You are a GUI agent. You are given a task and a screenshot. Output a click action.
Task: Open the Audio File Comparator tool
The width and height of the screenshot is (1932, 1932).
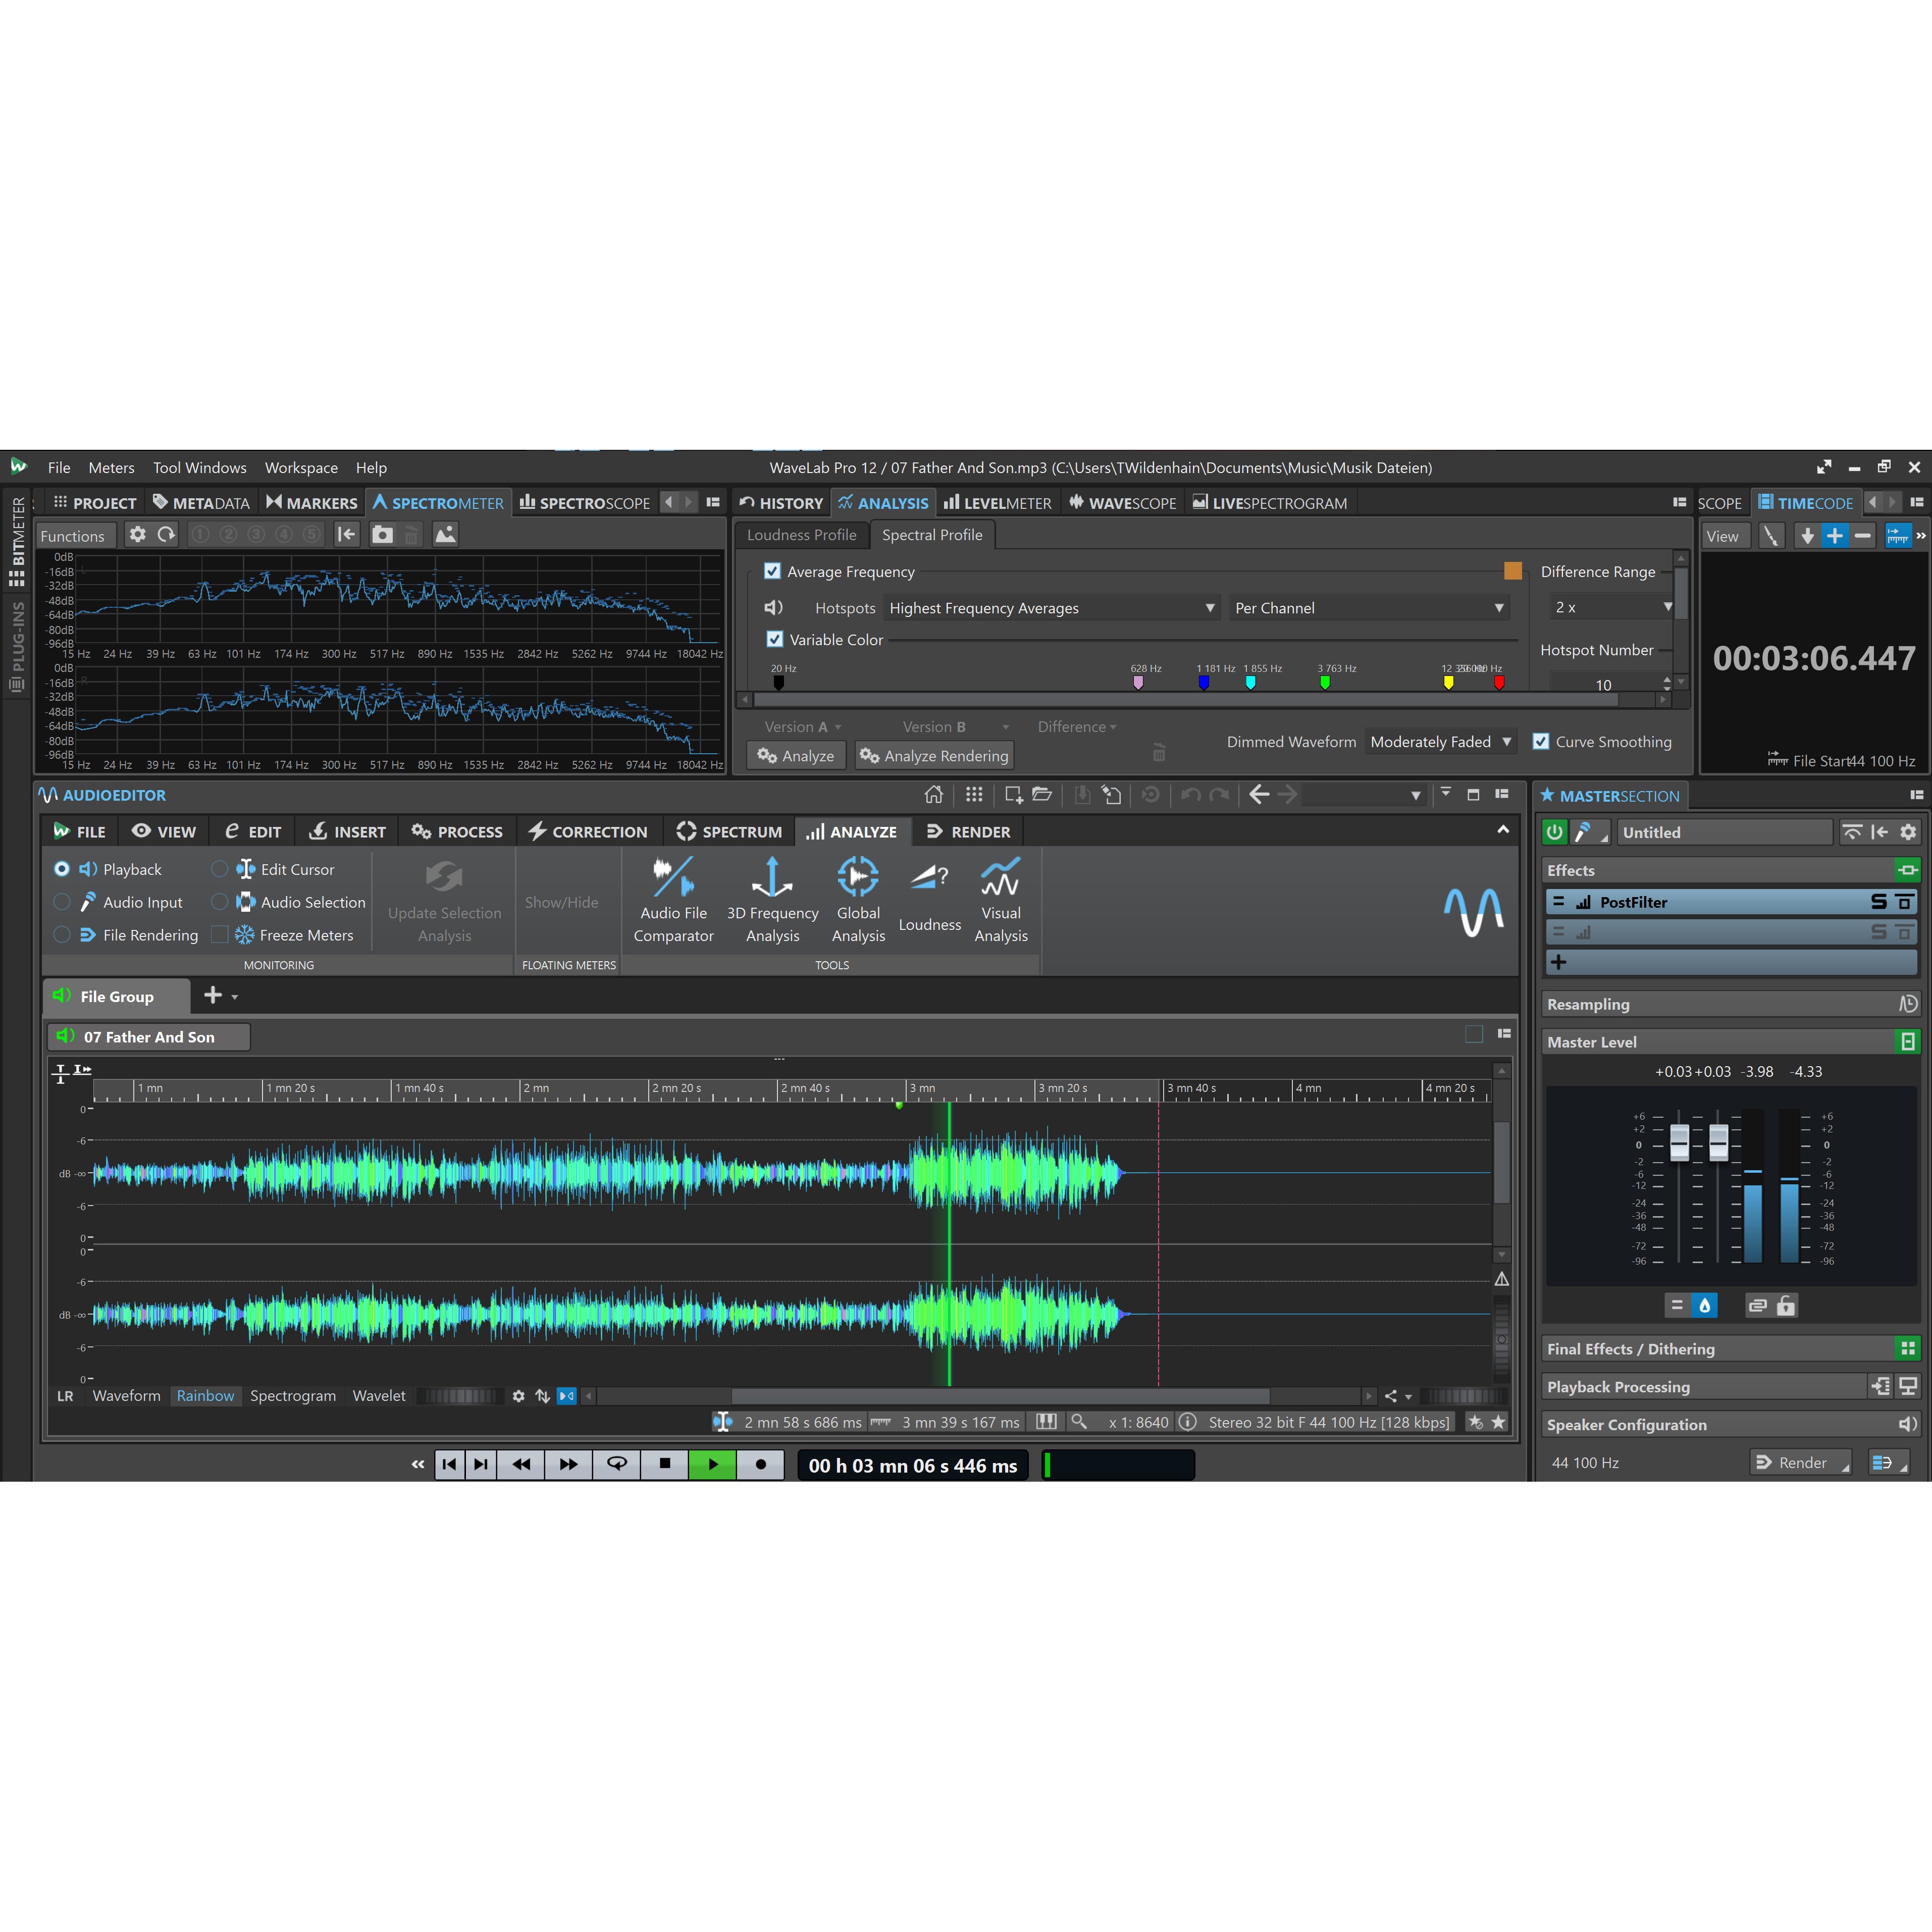[673, 900]
